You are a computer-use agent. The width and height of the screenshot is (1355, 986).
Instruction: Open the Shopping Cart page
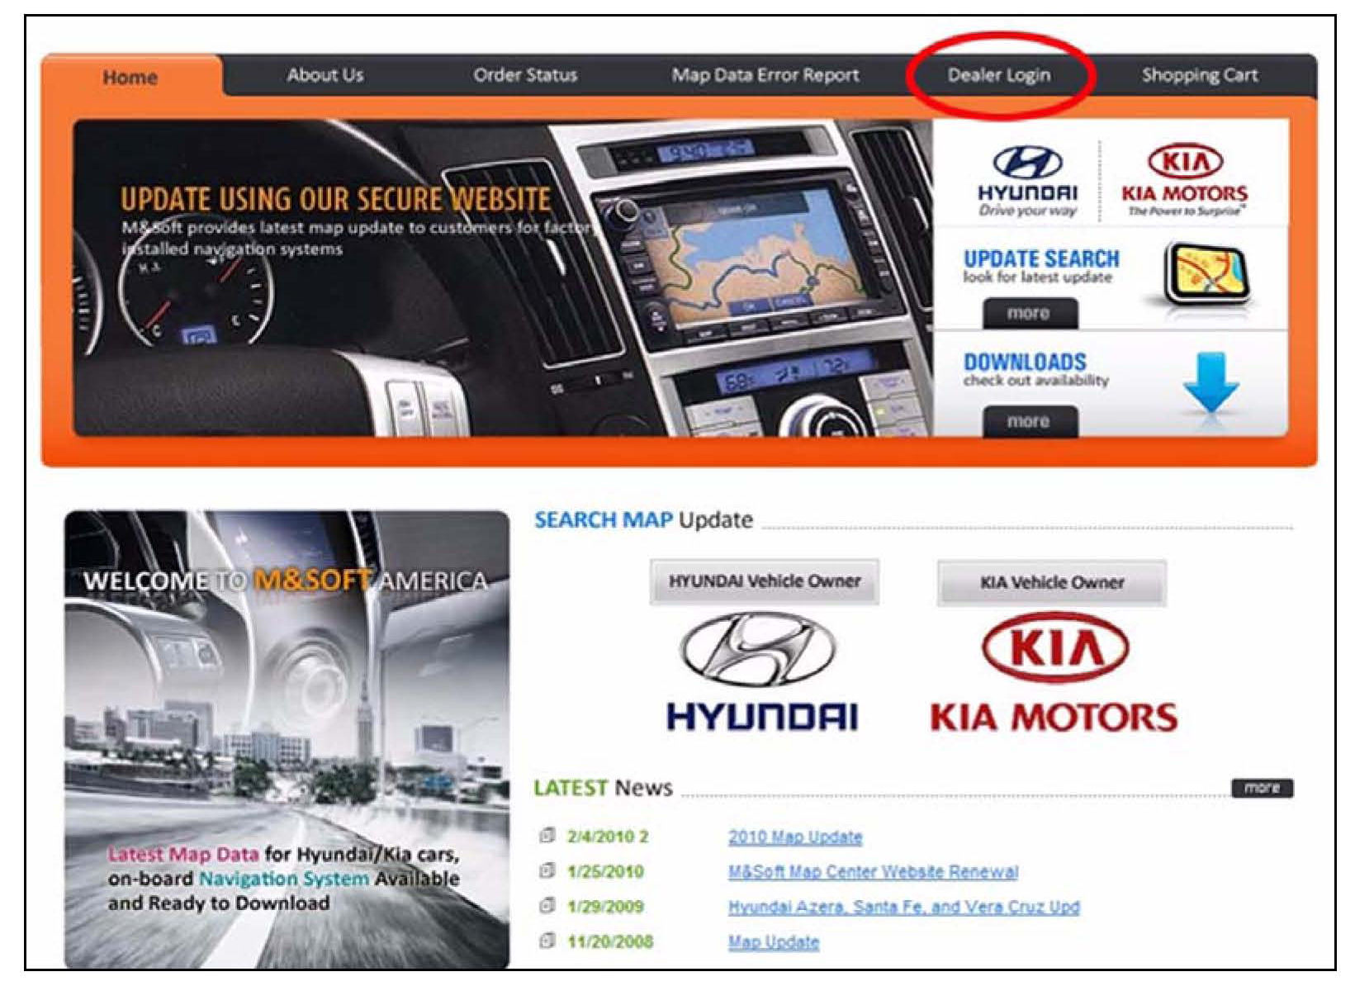pyautogui.click(x=1199, y=75)
